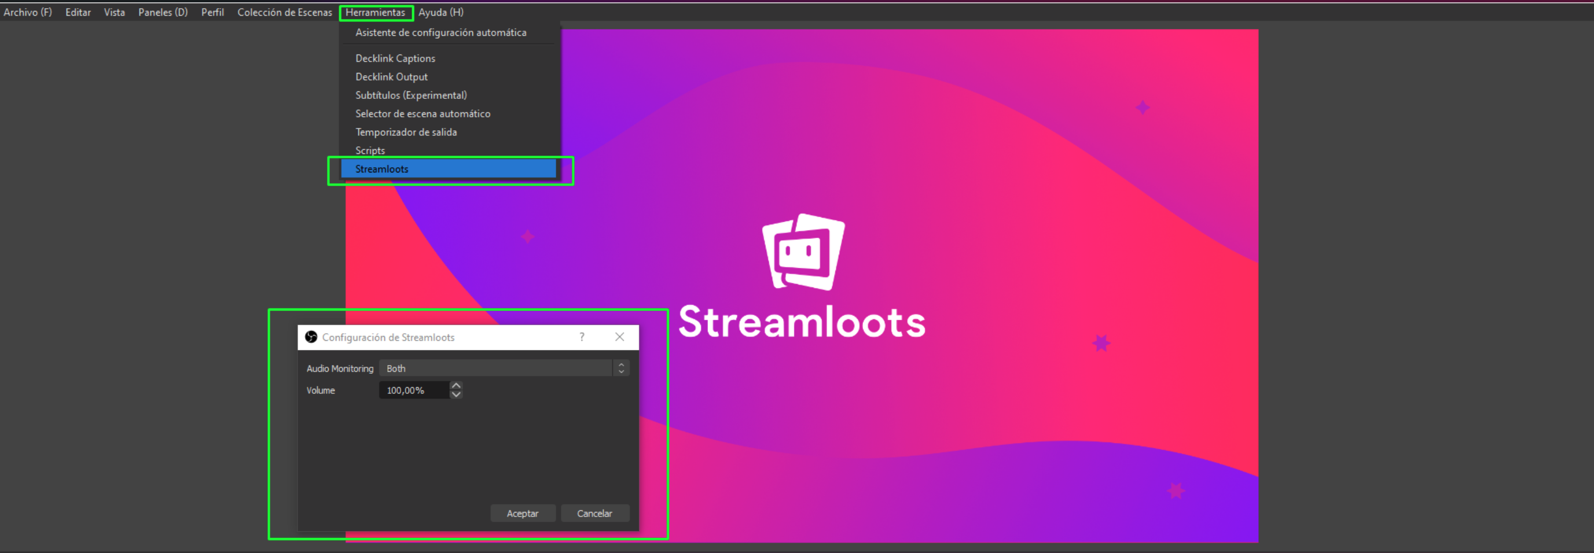Click the OBS icon in dialog title
Viewport: 1594px width, 553px height.
pyautogui.click(x=311, y=337)
